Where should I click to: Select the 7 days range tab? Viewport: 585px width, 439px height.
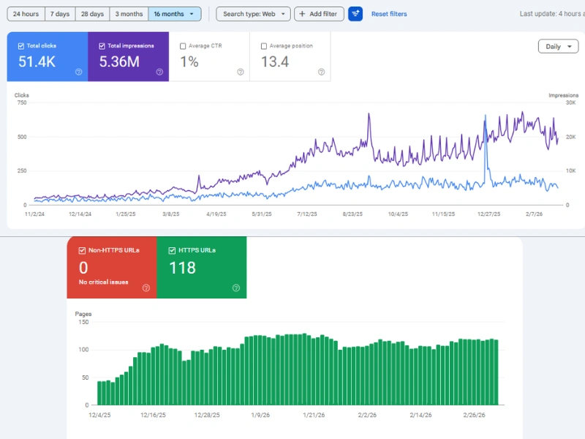[60, 14]
